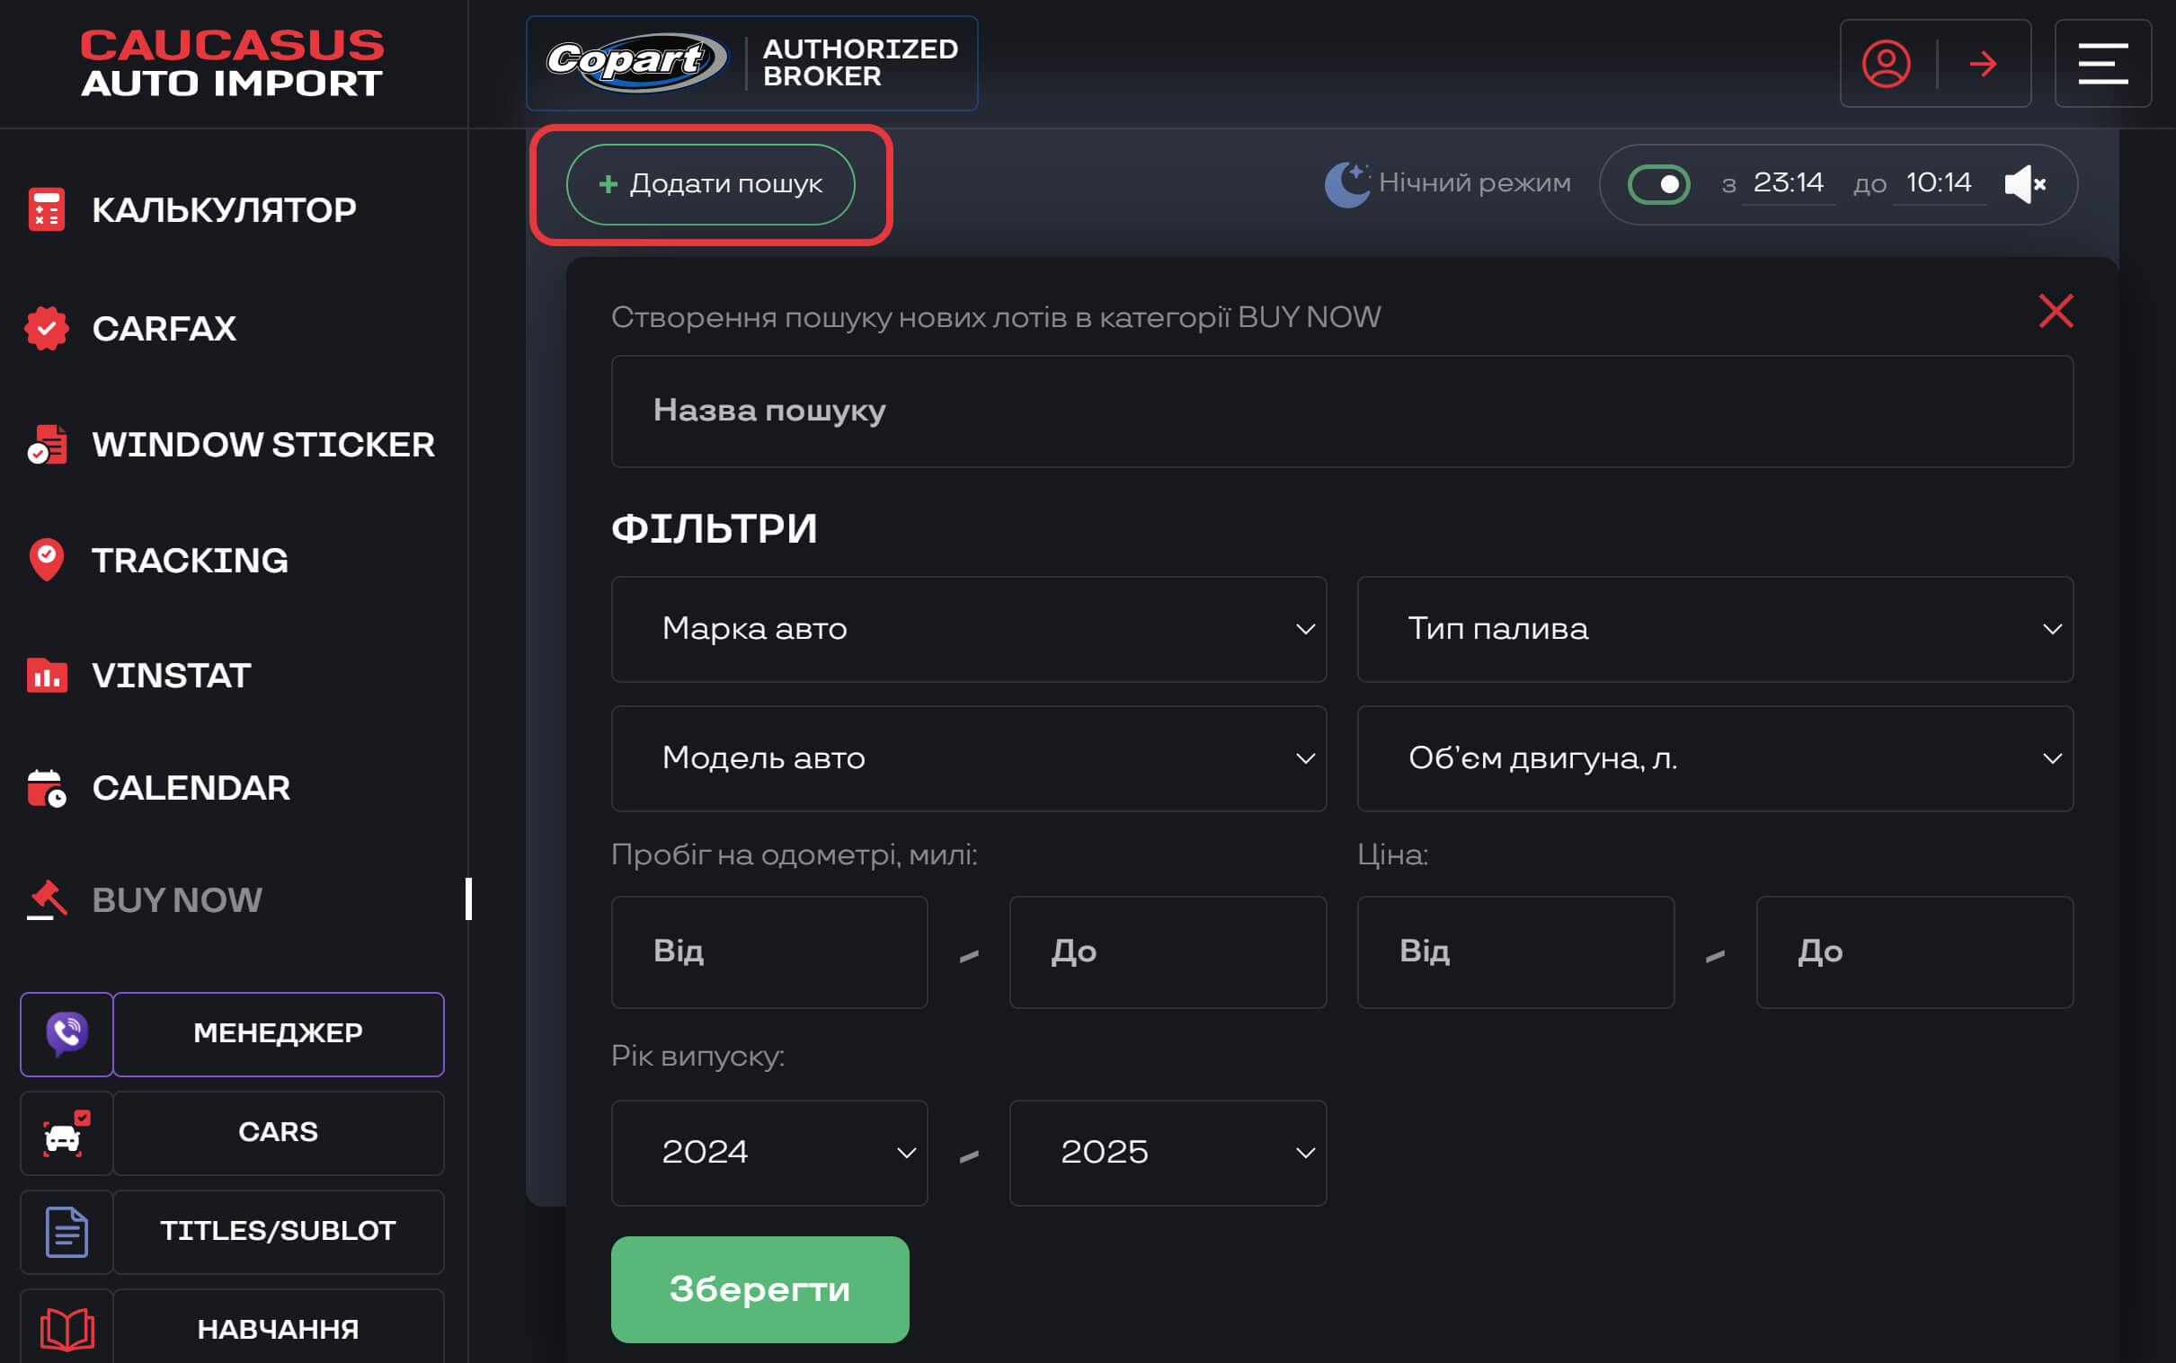The image size is (2176, 1363).
Task: Click the Додати пошук button
Action: [x=711, y=185]
